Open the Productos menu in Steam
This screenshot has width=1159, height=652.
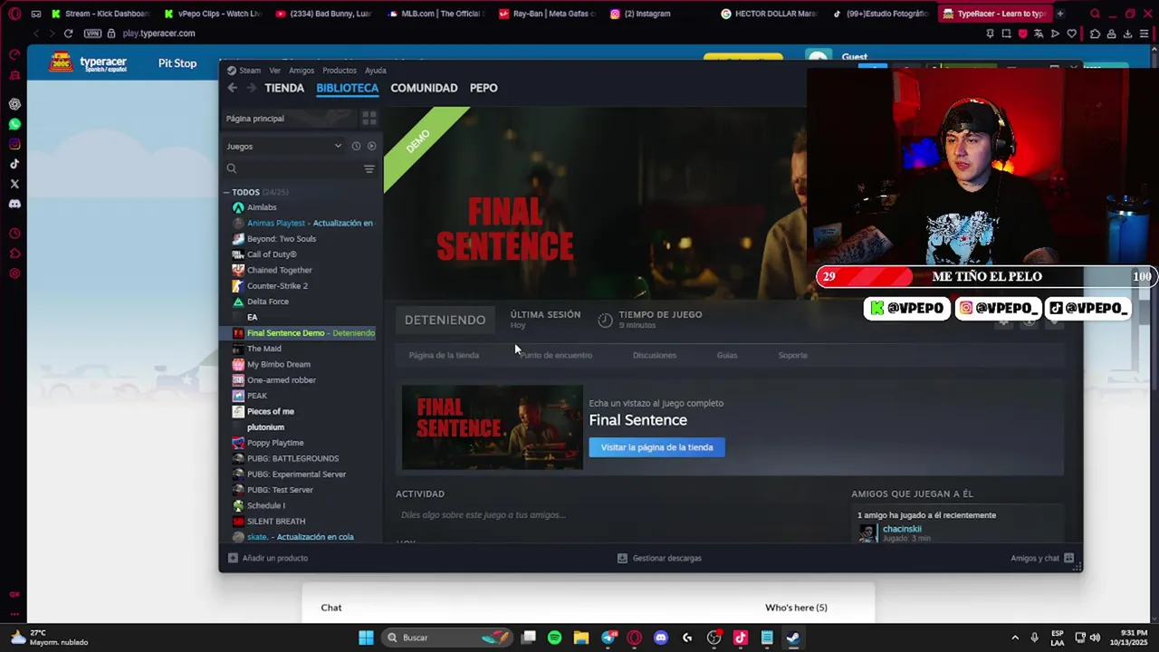(340, 71)
